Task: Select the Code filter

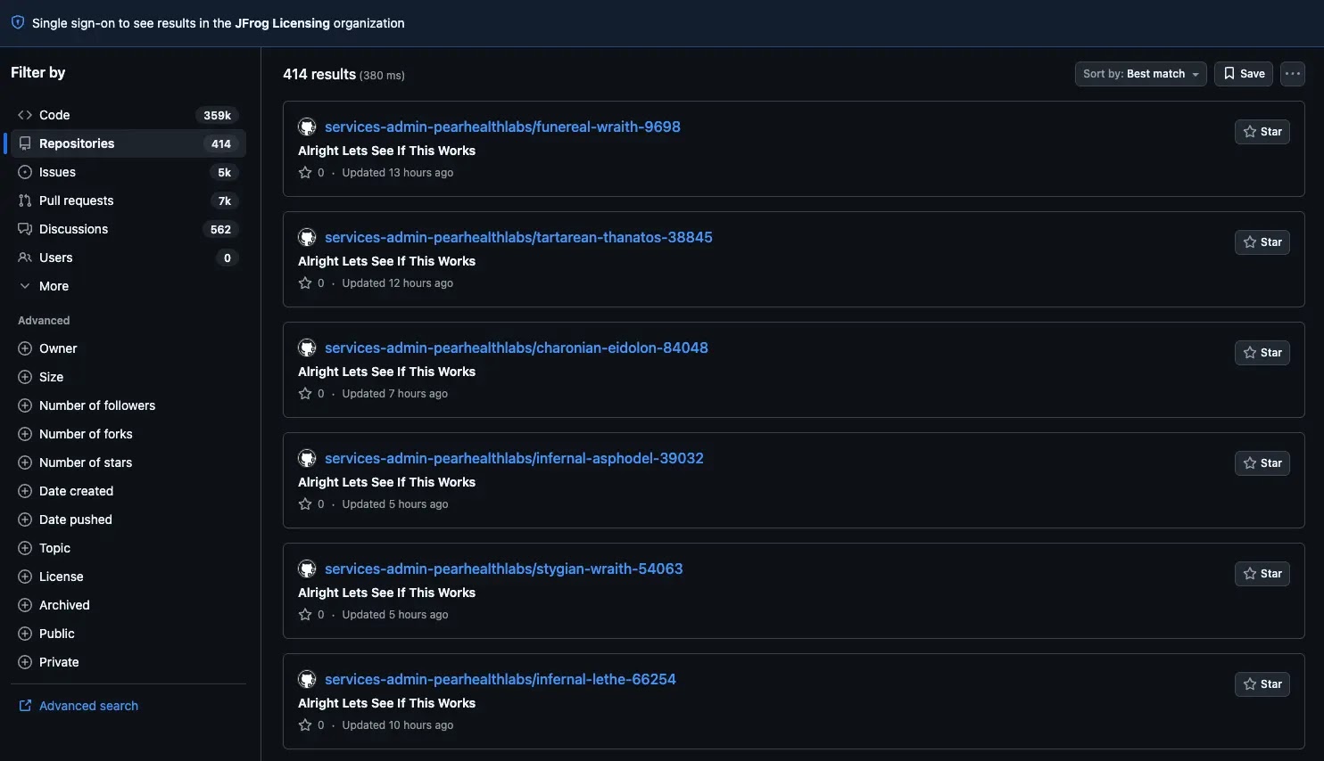Action: [128, 115]
